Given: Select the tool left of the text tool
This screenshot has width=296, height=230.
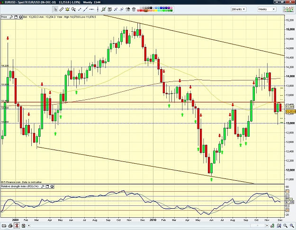Looking at the screenshot, I should (103, 9).
